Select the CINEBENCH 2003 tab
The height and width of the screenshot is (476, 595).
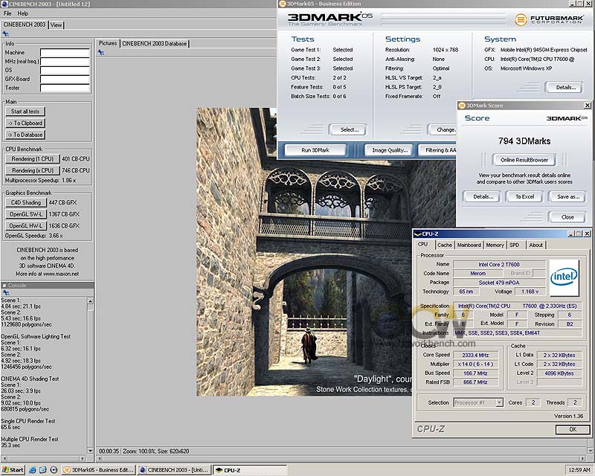point(25,25)
